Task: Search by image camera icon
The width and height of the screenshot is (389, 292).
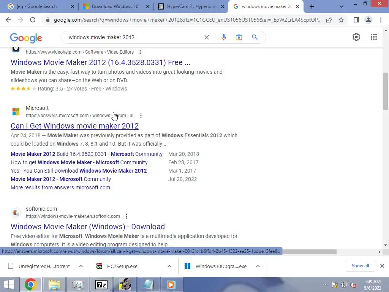Action: point(239,37)
